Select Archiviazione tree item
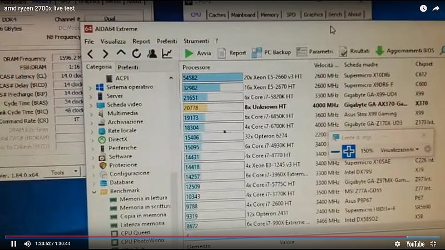 coord(125,122)
